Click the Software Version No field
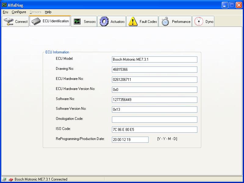 tap(155, 109)
